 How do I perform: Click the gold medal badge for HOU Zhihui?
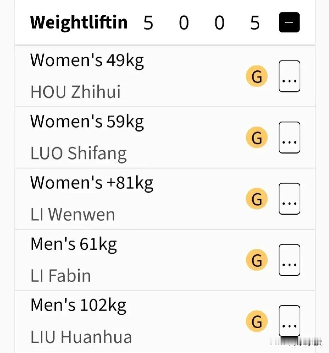pyautogui.click(x=256, y=76)
